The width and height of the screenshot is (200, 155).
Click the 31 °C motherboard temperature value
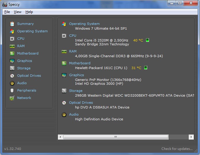click(136, 68)
